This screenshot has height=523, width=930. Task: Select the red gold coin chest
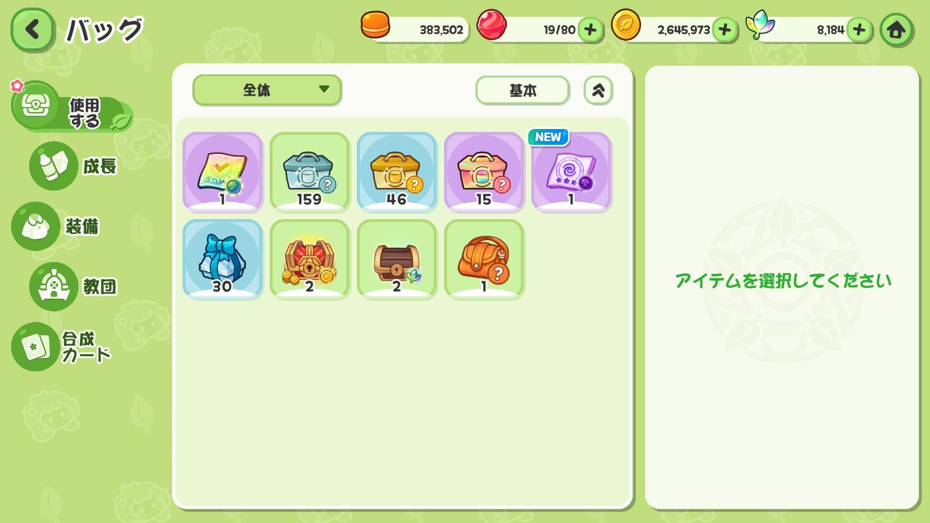[310, 259]
